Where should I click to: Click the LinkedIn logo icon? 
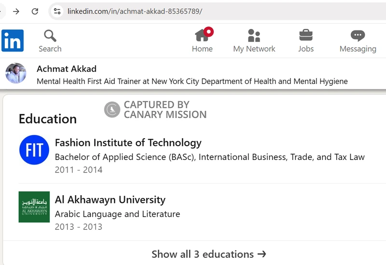point(12,41)
